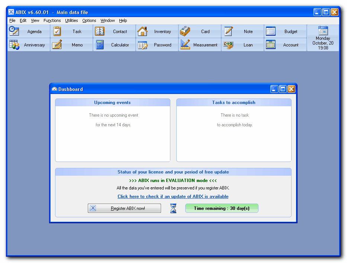The height and width of the screenshot is (263, 347).
Task: Click the Register ABIX now button
Action: [x=124, y=208]
